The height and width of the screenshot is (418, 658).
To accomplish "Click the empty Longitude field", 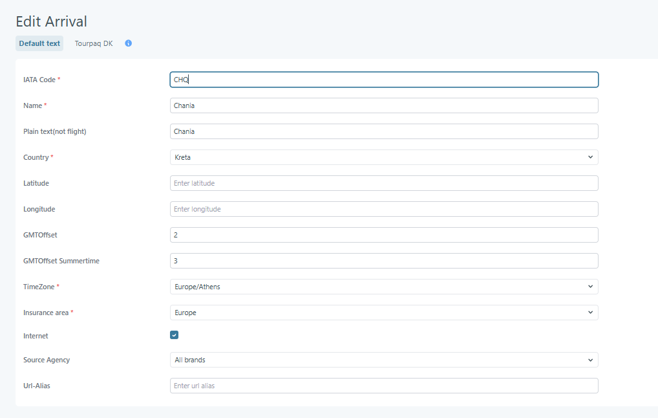I will [383, 209].
